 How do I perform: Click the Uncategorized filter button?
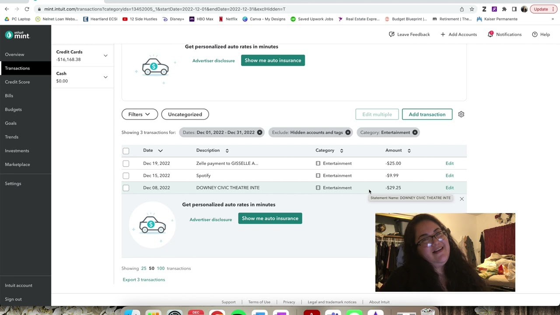click(185, 114)
